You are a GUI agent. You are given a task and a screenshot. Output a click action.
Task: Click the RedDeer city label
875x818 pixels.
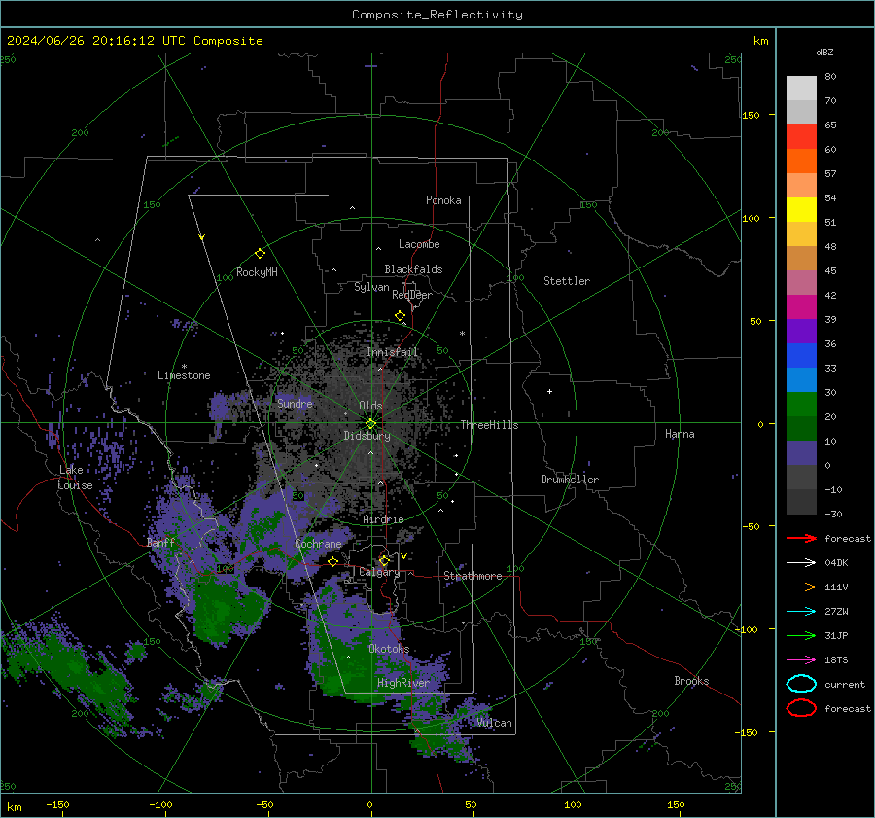coord(412,295)
